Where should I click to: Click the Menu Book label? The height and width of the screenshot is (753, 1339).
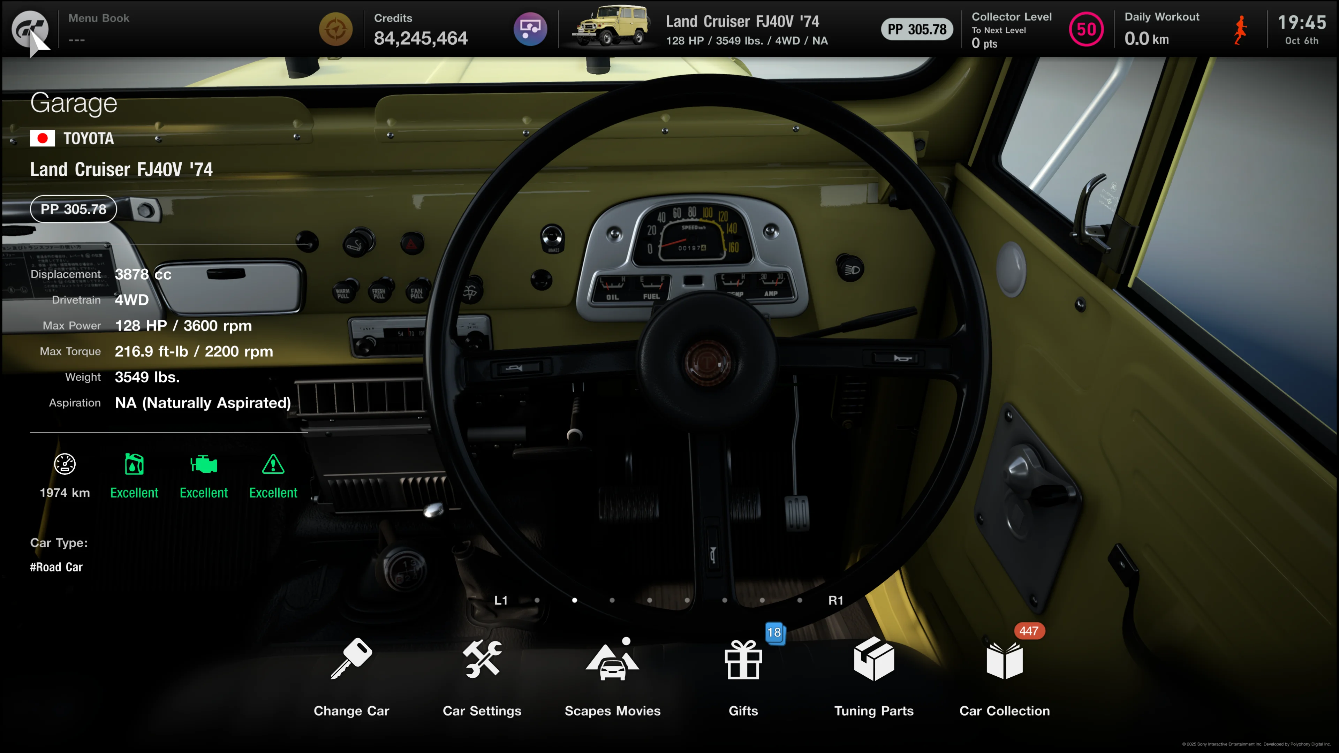tap(99, 18)
